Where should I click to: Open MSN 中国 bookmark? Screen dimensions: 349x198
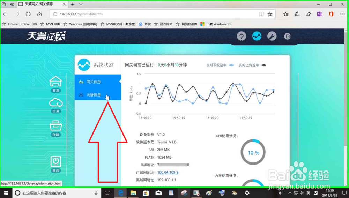click(50, 24)
